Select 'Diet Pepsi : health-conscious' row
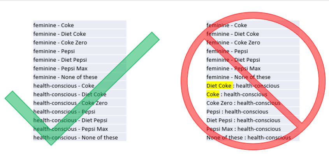Viewport: 329px width, 154px height. 253,120
